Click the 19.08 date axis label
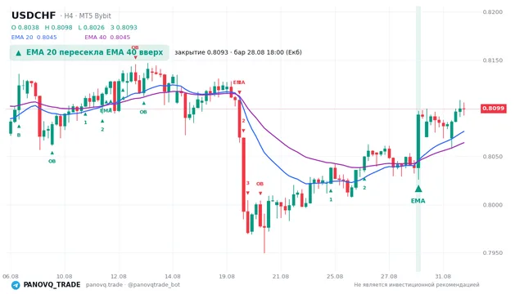 (226, 276)
